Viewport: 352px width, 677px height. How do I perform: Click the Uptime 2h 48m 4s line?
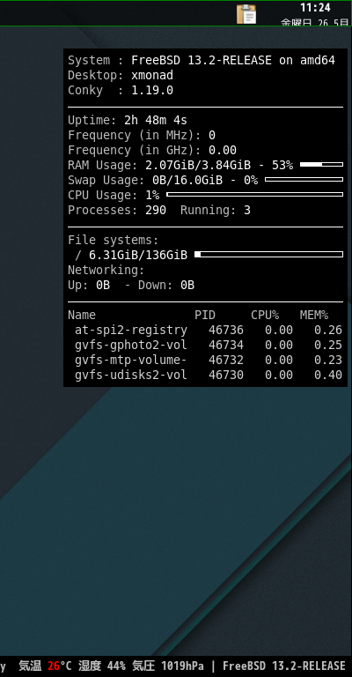(128, 121)
